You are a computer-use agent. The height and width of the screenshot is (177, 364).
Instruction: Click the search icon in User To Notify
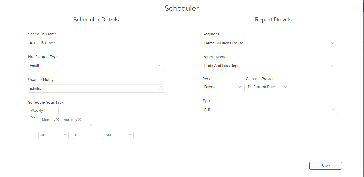(161, 88)
